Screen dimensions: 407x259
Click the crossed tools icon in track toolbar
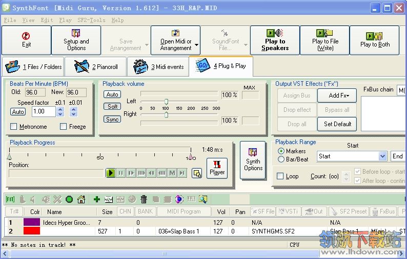click(57, 199)
